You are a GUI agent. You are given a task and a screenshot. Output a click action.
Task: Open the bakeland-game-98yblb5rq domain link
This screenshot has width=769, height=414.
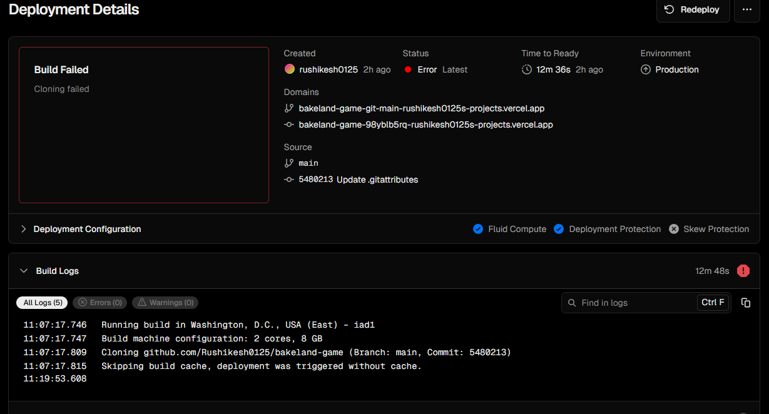click(426, 124)
